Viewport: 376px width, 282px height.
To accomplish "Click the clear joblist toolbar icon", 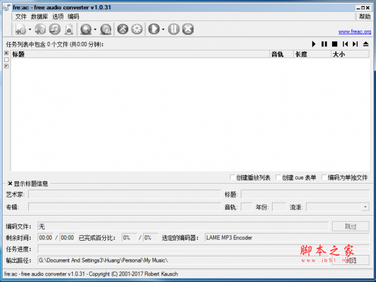I will click(x=69, y=29).
